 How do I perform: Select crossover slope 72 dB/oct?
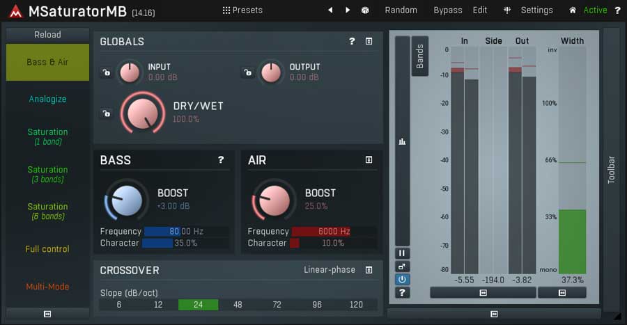277,305
